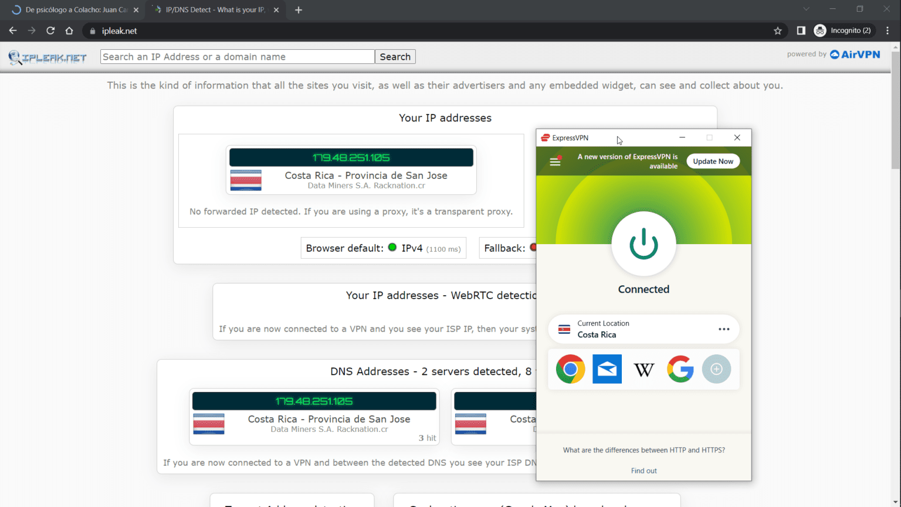Image resolution: width=901 pixels, height=507 pixels.
Task: Close the IP/DNS Detect tab
Action: coord(276,10)
